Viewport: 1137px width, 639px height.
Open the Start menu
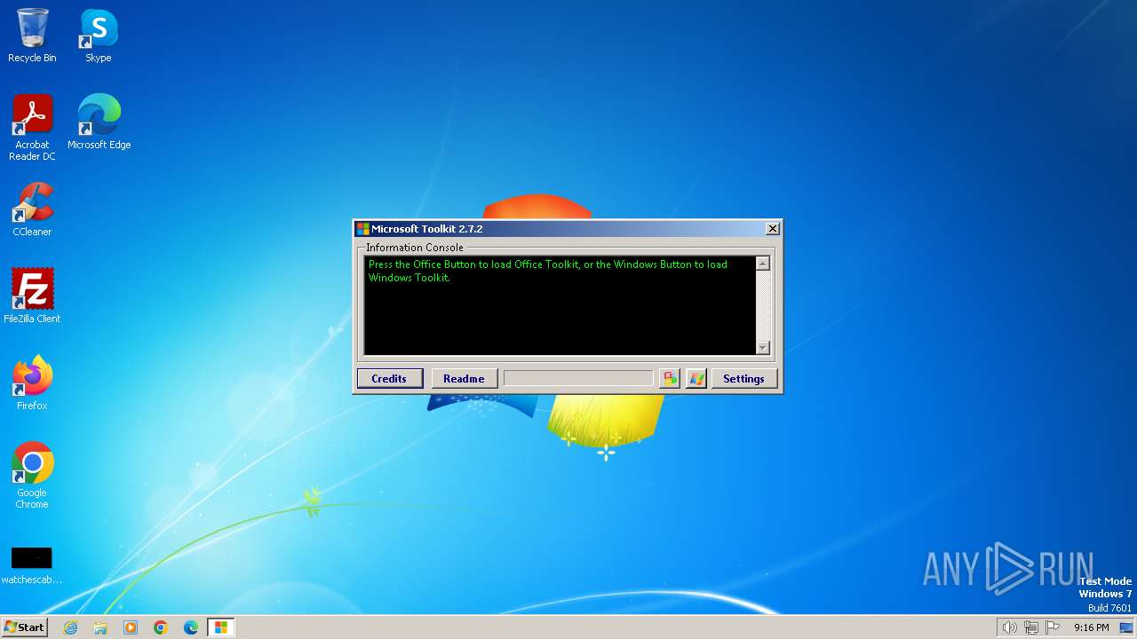[x=24, y=627]
